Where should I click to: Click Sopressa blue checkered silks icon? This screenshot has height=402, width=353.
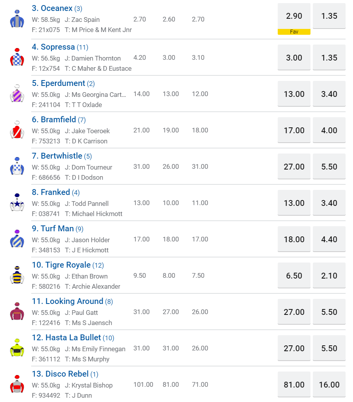(x=17, y=57)
